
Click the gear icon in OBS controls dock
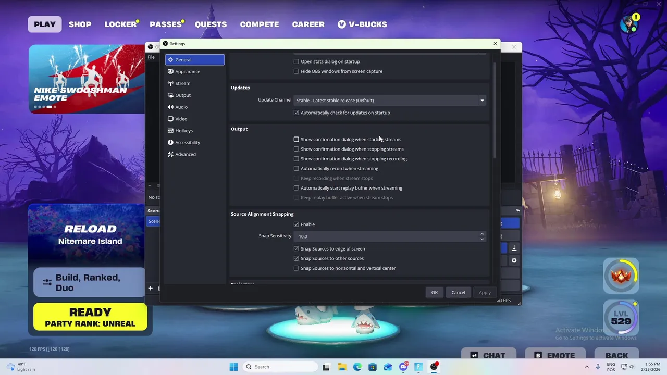click(514, 260)
